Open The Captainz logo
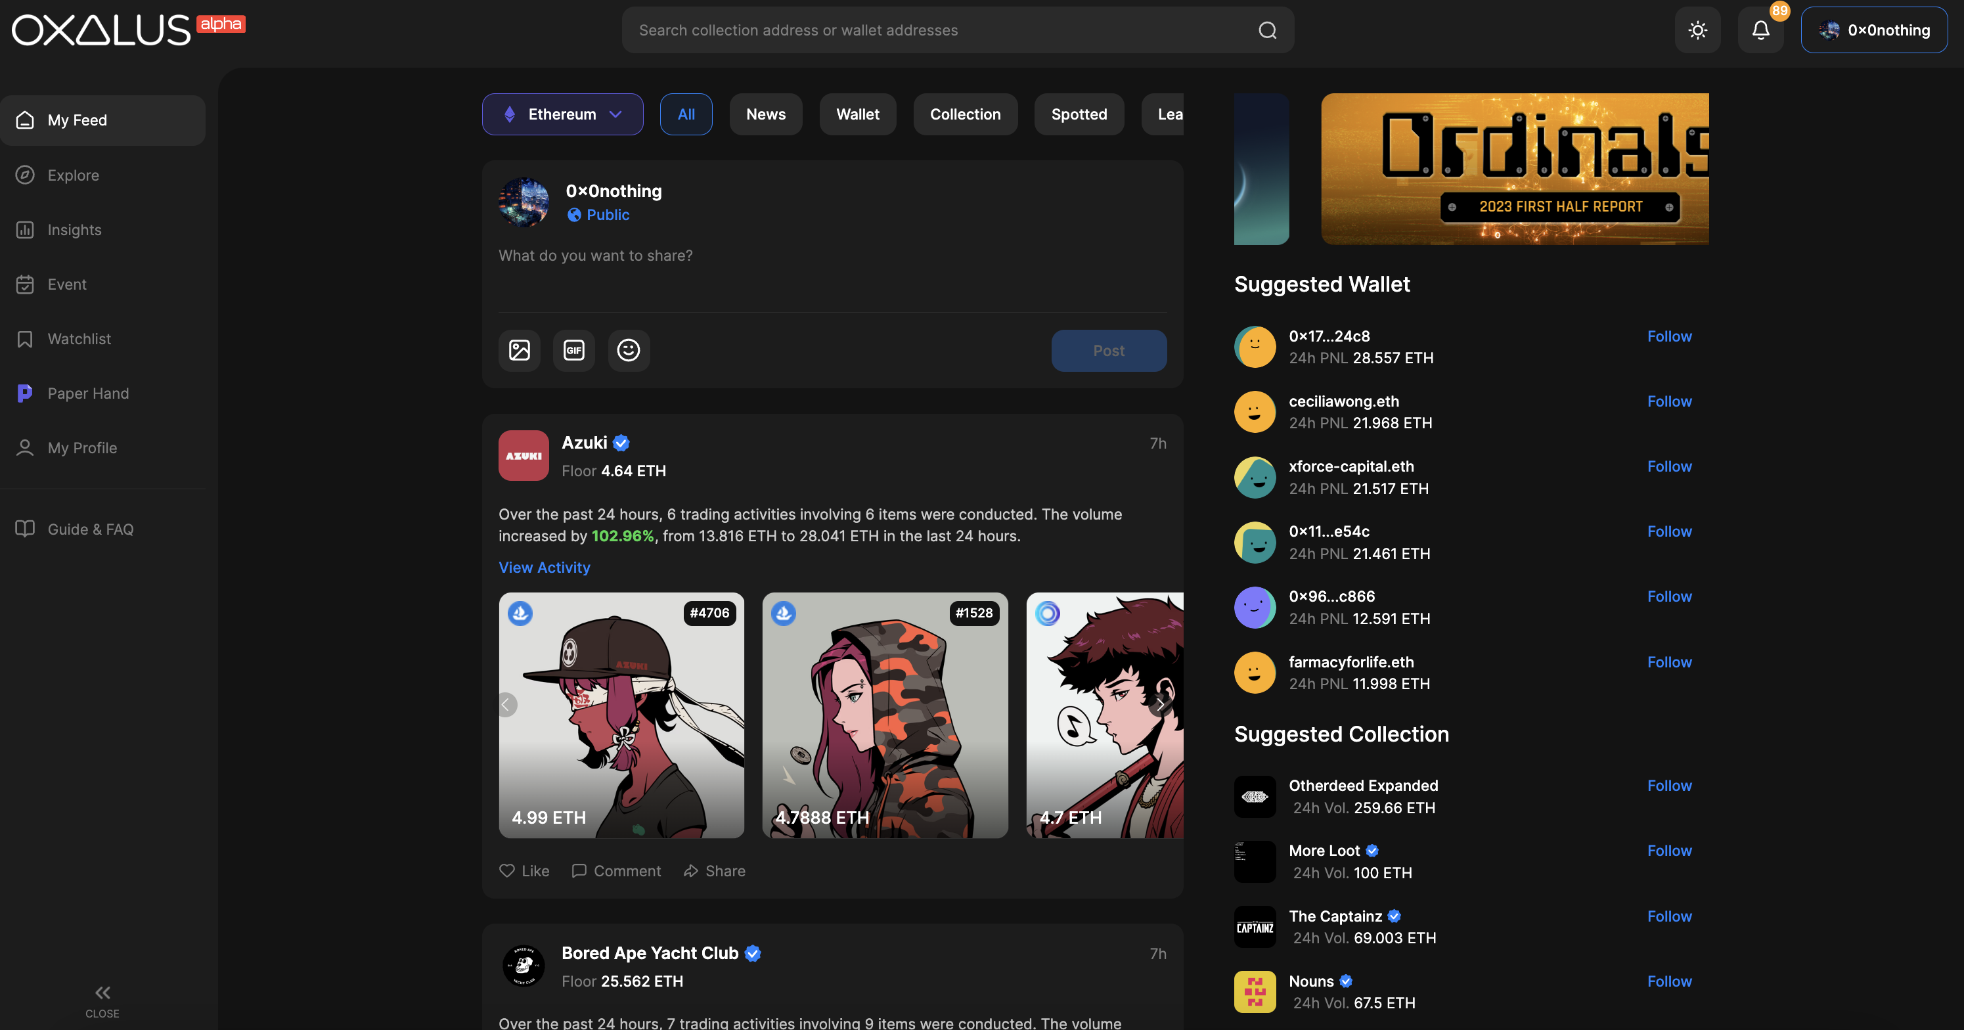The height and width of the screenshot is (1030, 1964). point(1255,927)
